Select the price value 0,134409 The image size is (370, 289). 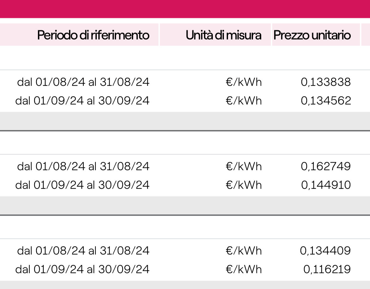[325, 250]
